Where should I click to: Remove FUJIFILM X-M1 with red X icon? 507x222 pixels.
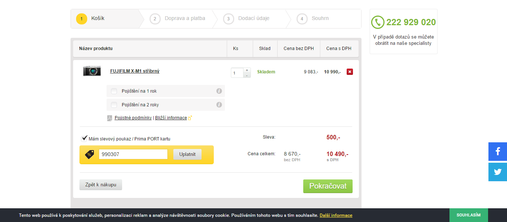point(350,72)
